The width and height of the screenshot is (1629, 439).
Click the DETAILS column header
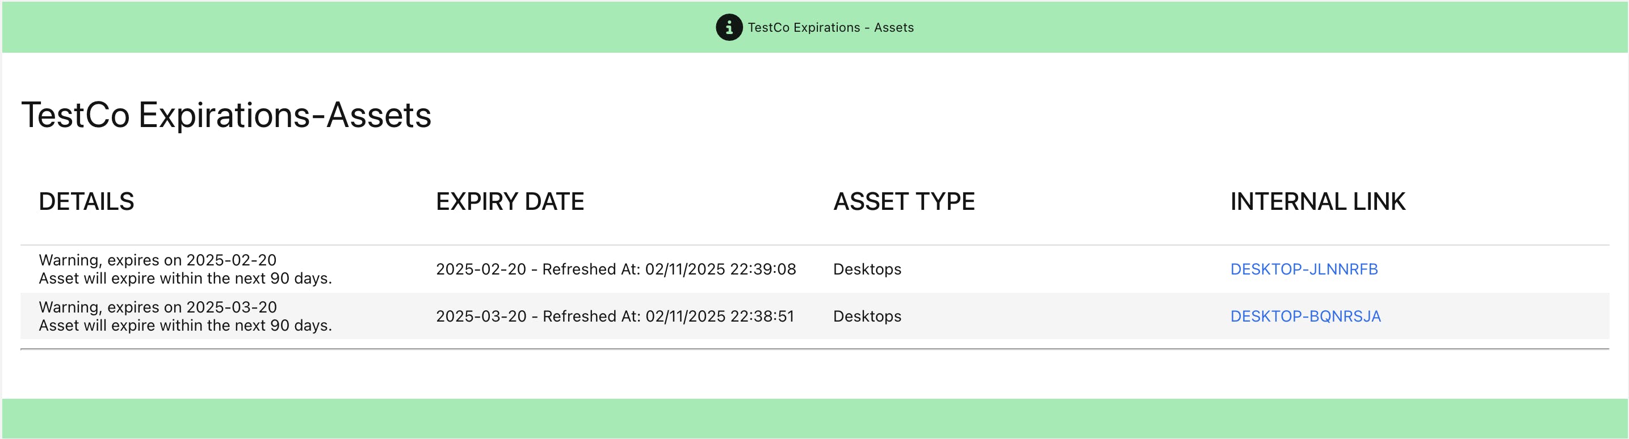click(87, 201)
